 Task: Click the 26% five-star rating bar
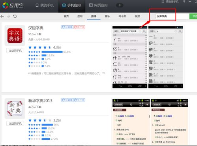pyautogui.click(x=47, y=125)
